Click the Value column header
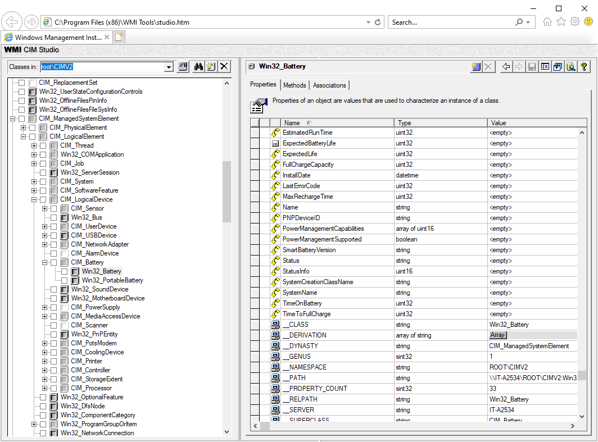The height and width of the screenshot is (442, 598). [537, 122]
